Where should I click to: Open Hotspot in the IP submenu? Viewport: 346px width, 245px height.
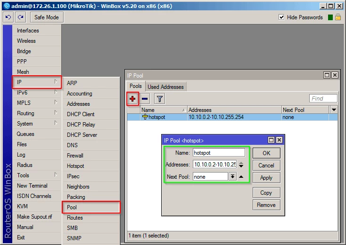pyautogui.click(x=91, y=166)
